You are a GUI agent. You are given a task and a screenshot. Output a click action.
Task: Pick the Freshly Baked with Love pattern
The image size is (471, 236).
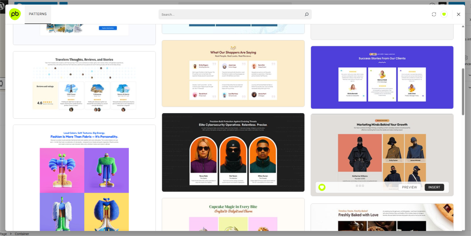(382, 217)
